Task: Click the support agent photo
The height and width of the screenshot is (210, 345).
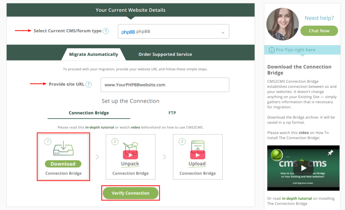Action: [283, 24]
